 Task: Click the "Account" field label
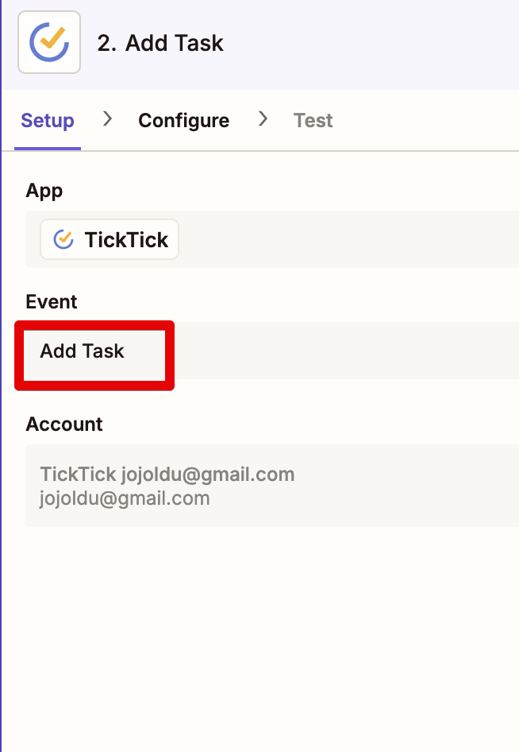[64, 424]
